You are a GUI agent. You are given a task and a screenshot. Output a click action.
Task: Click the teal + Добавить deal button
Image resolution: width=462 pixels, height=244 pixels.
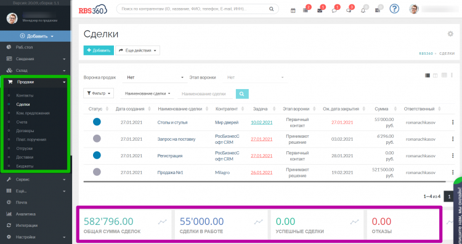(x=99, y=50)
